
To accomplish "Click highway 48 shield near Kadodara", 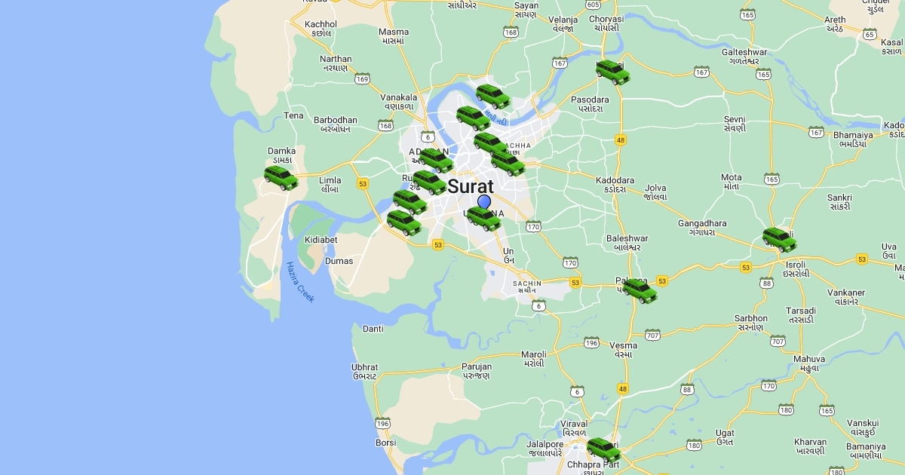I will click(621, 139).
